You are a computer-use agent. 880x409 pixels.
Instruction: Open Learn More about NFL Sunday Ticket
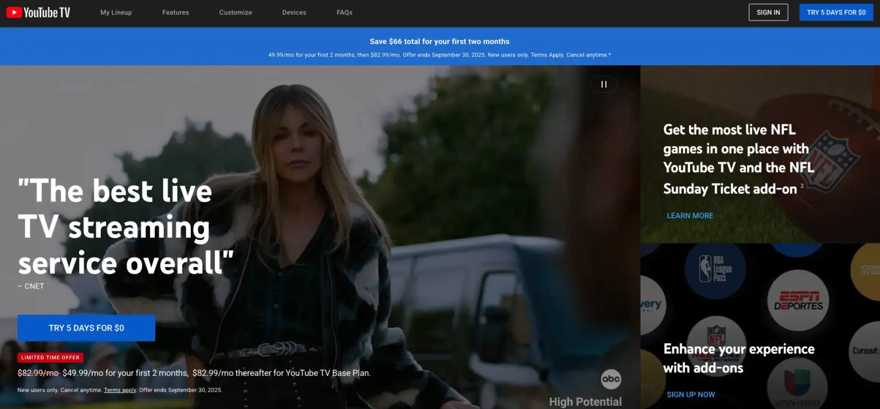click(x=690, y=215)
